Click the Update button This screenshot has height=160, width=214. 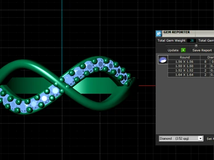(x=173, y=50)
